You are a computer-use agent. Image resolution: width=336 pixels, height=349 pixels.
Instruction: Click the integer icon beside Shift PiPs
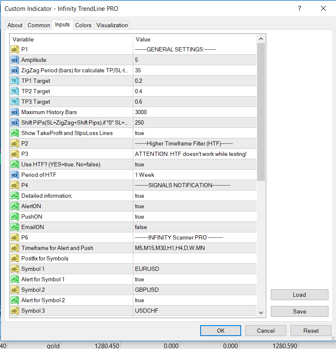coord(15,122)
